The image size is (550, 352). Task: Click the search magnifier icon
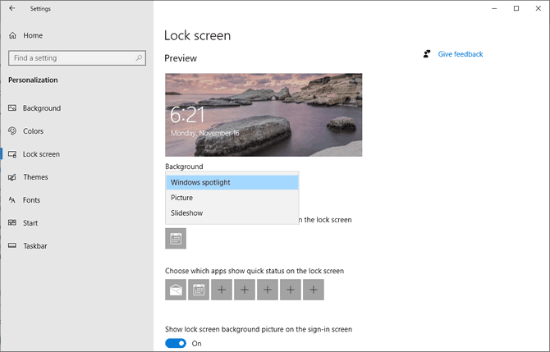140,58
